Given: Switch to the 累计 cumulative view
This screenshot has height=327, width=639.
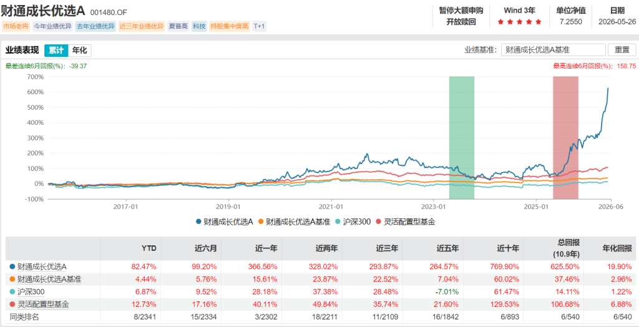Looking at the screenshot, I should (x=56, y=51).
